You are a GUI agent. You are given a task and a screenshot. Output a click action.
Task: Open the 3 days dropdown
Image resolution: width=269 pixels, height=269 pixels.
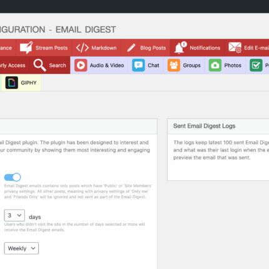point(14,215)
